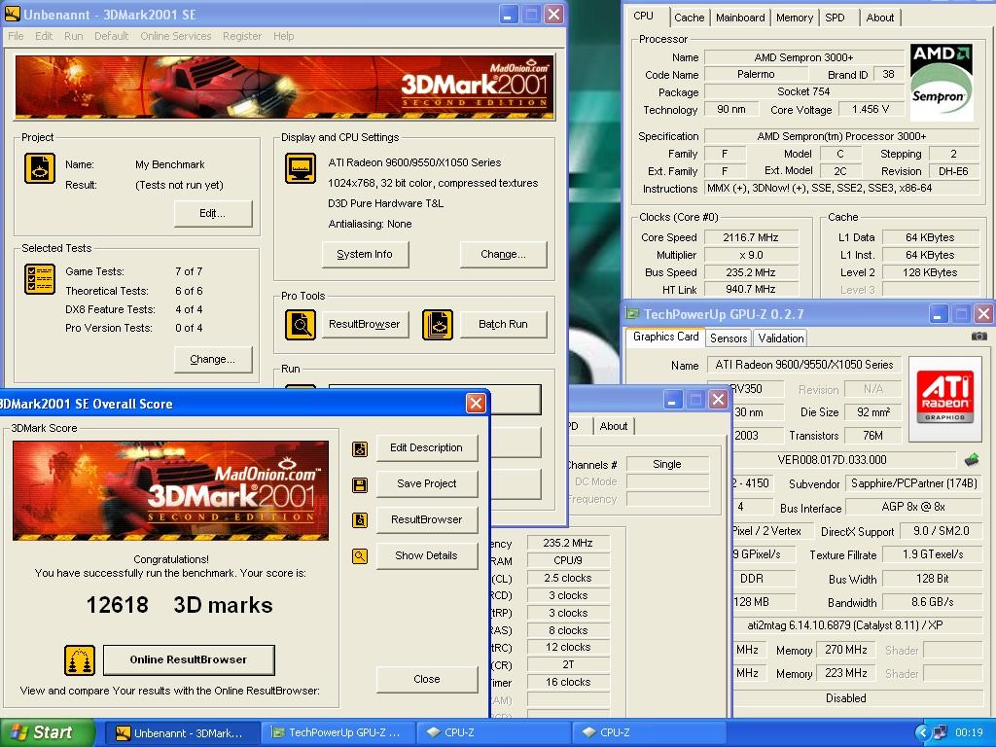Click the GPU-Z BIOS save chip icon
Screen dimensions: 996x747
[972, 459]
